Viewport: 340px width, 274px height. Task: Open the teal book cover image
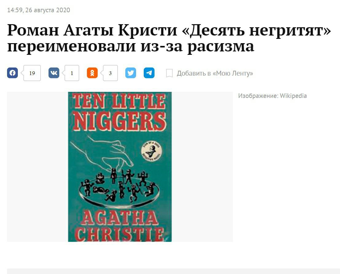[x=120, y=167]
